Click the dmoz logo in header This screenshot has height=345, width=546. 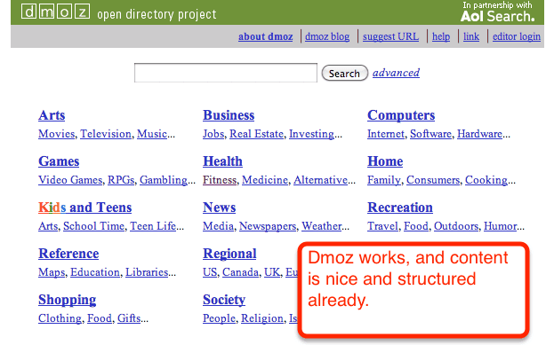55,12
